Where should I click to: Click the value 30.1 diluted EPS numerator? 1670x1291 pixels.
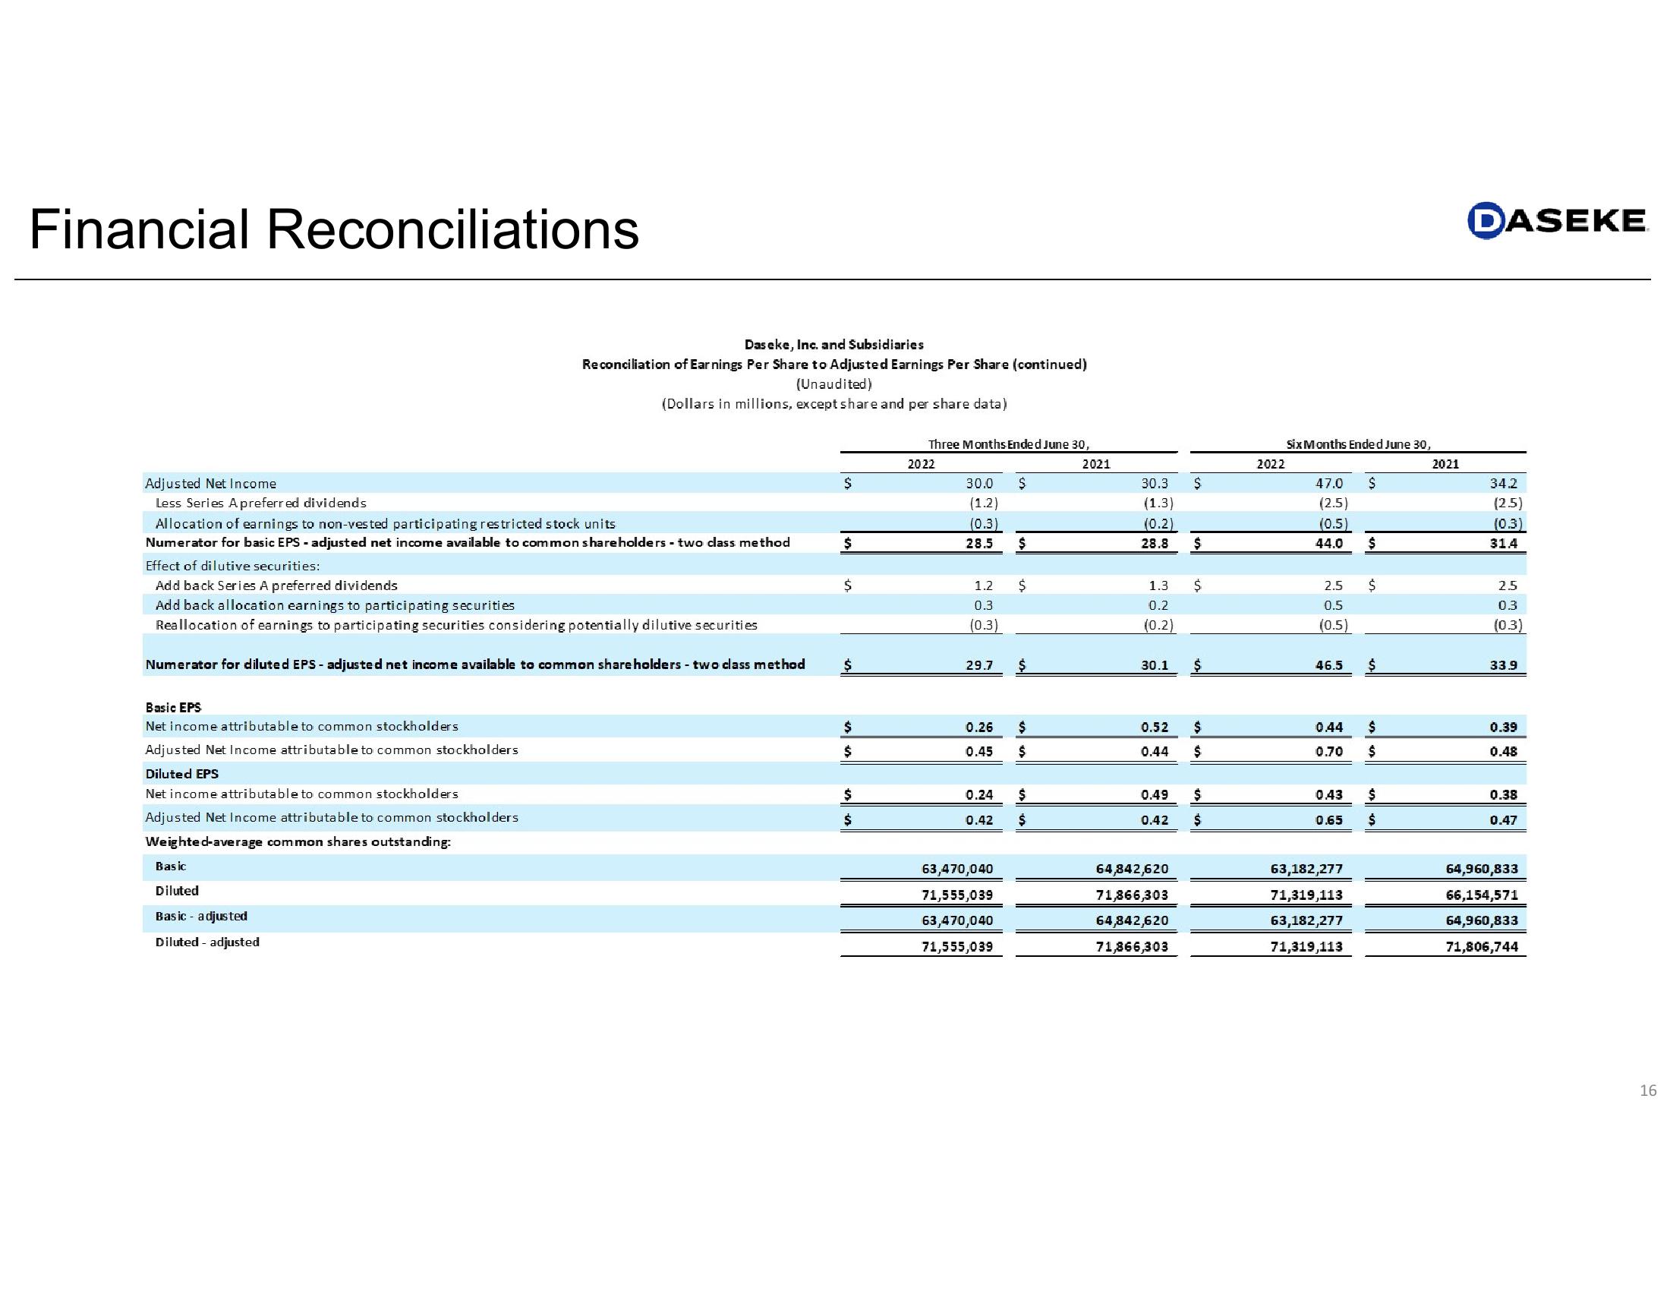(x=1154, y=665)
